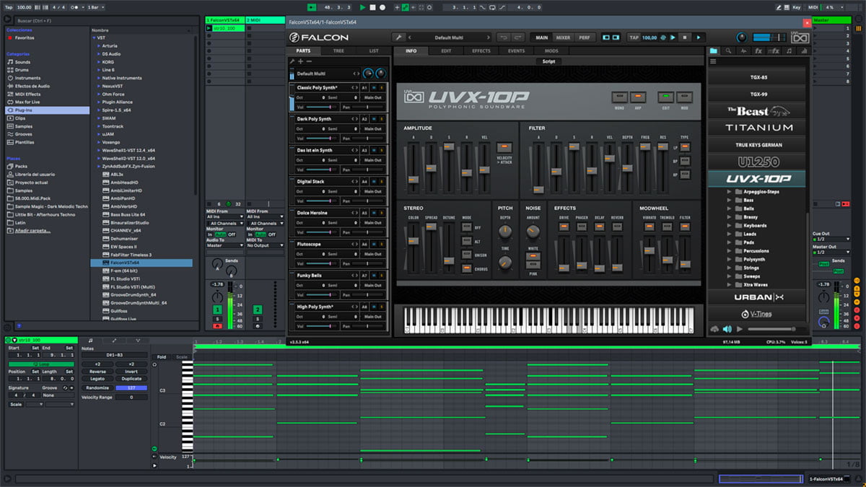The width and height of the screenshot is (866, 487).
Task: Select the TITANIUM soundbank in Falcon browser
Action: pos(758,127)
